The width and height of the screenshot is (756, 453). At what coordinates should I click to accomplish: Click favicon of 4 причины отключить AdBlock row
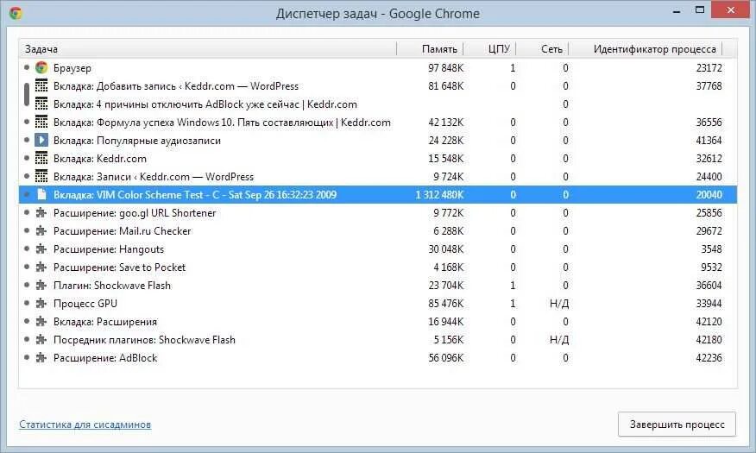point(41,104)
